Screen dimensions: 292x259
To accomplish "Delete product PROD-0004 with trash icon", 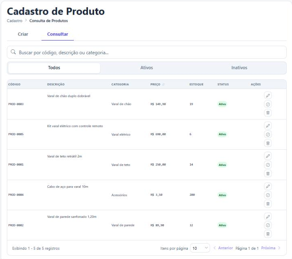I will pyautogui.click(x=268, y=204).
